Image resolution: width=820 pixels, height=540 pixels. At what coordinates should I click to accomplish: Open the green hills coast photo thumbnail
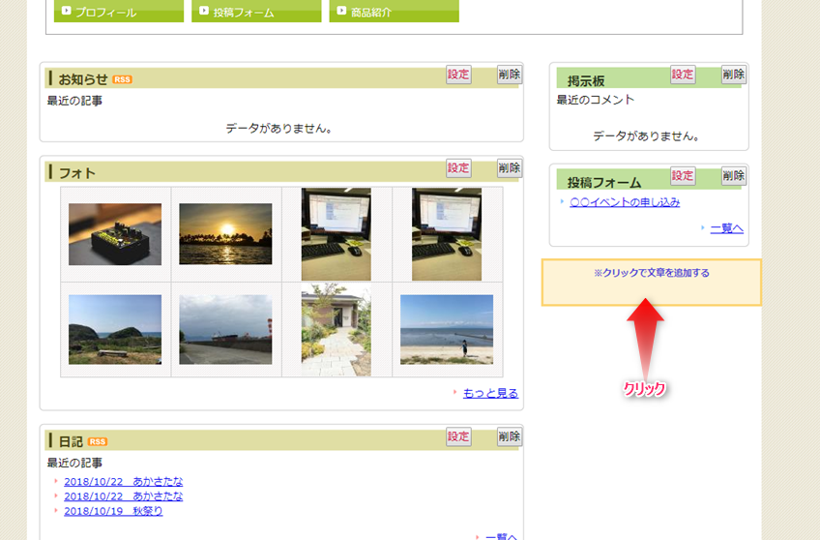tap(115, 330)
